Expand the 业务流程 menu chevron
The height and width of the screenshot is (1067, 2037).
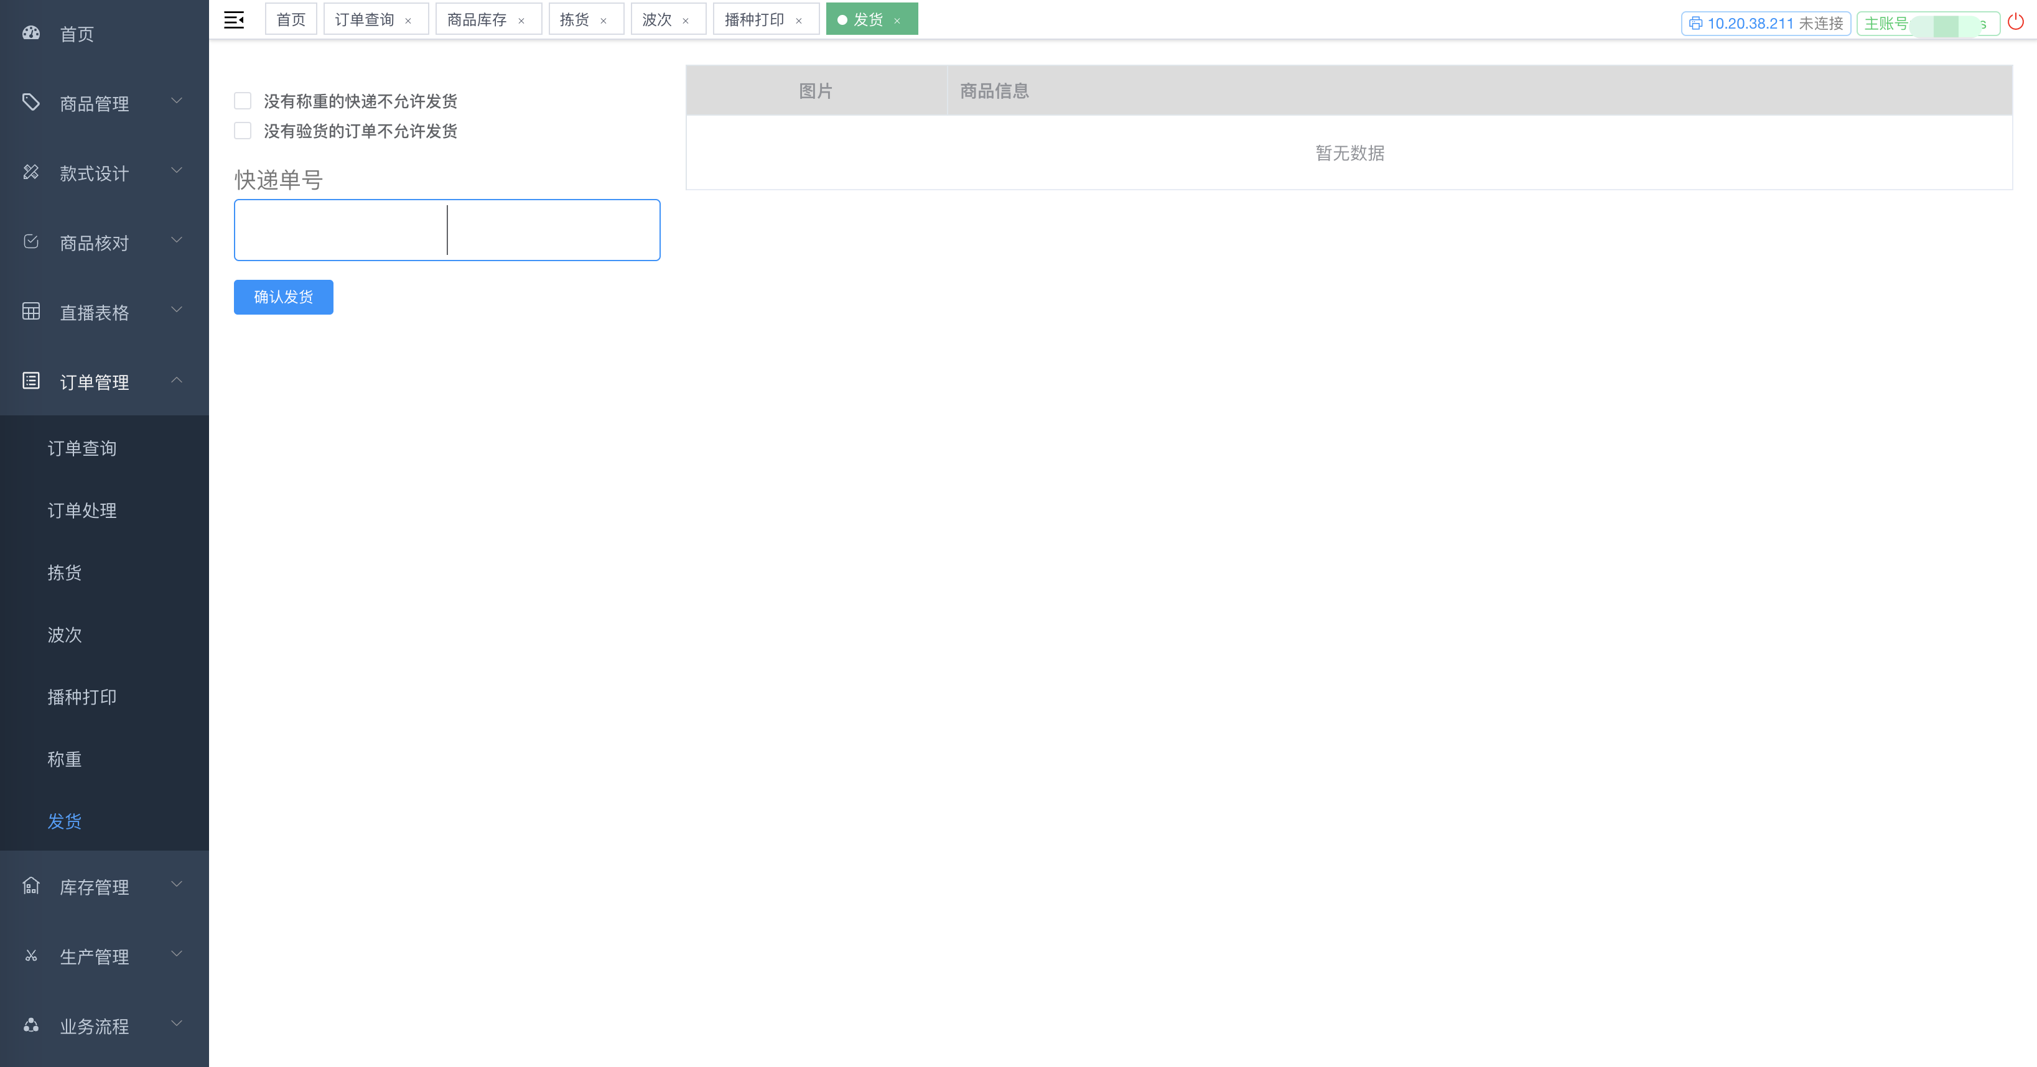(176, 1023)
